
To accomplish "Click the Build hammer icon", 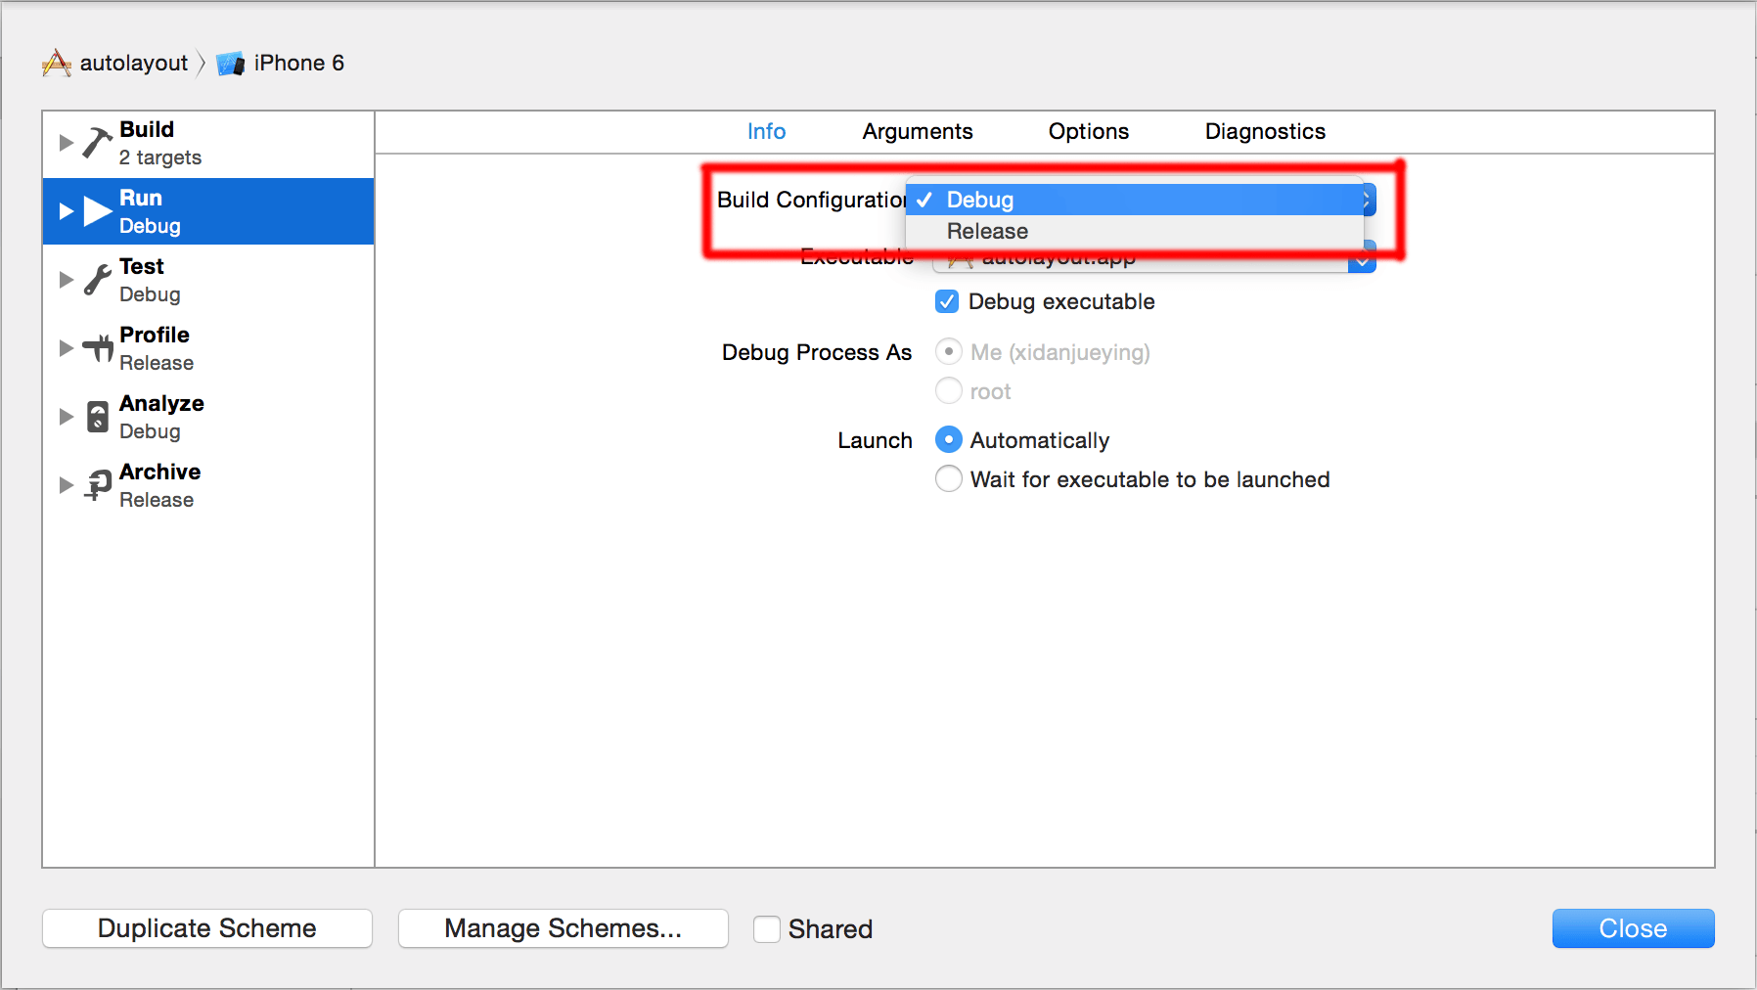I will coord(97,143).
